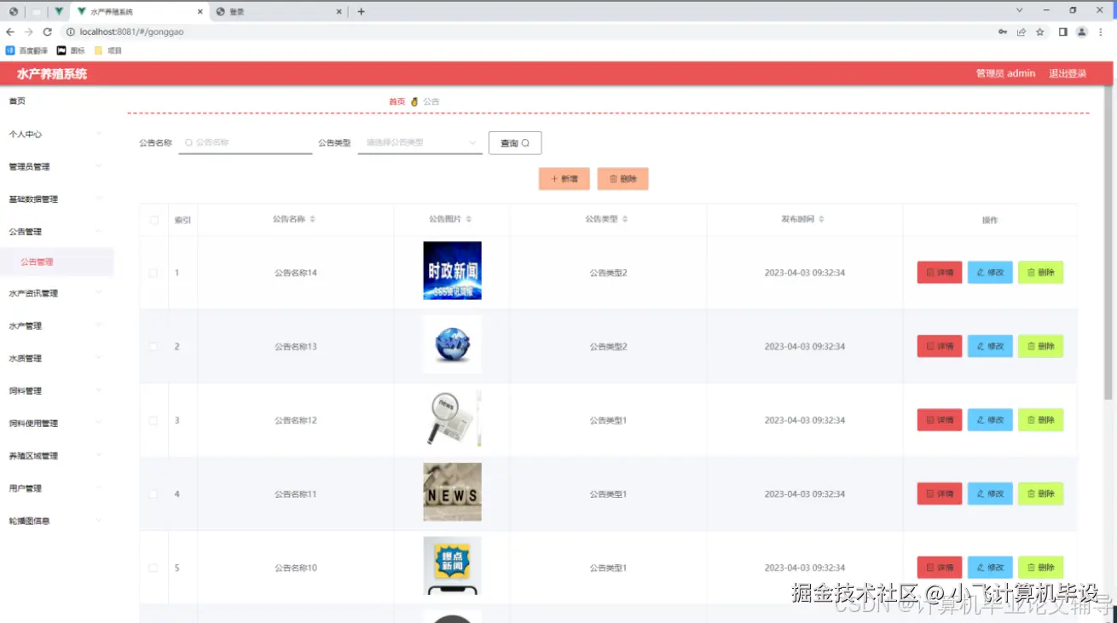This screenshot has height=623, width=1117.
Task: Open a new tab with the plus icon
Action: (x=362, y=11)
